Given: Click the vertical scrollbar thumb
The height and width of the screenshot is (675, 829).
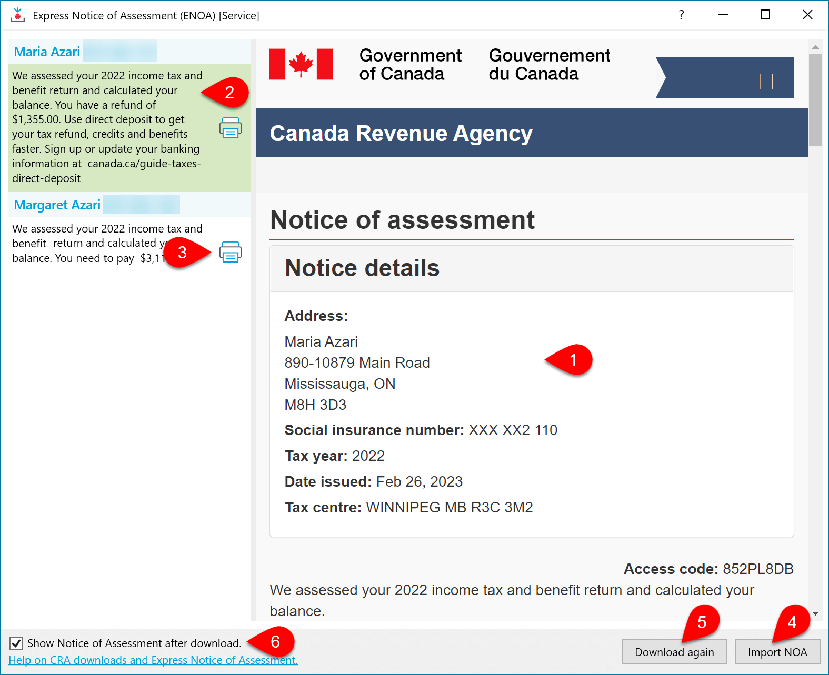Looking at the screenshot, I should [x=815, y=100].
